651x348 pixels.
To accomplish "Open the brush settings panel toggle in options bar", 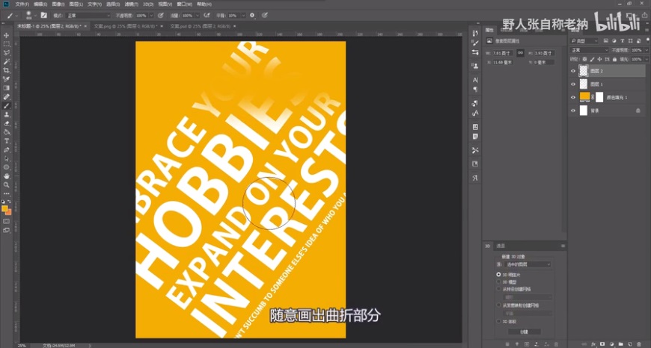I will pyautogui.click(x=43, y=16).
